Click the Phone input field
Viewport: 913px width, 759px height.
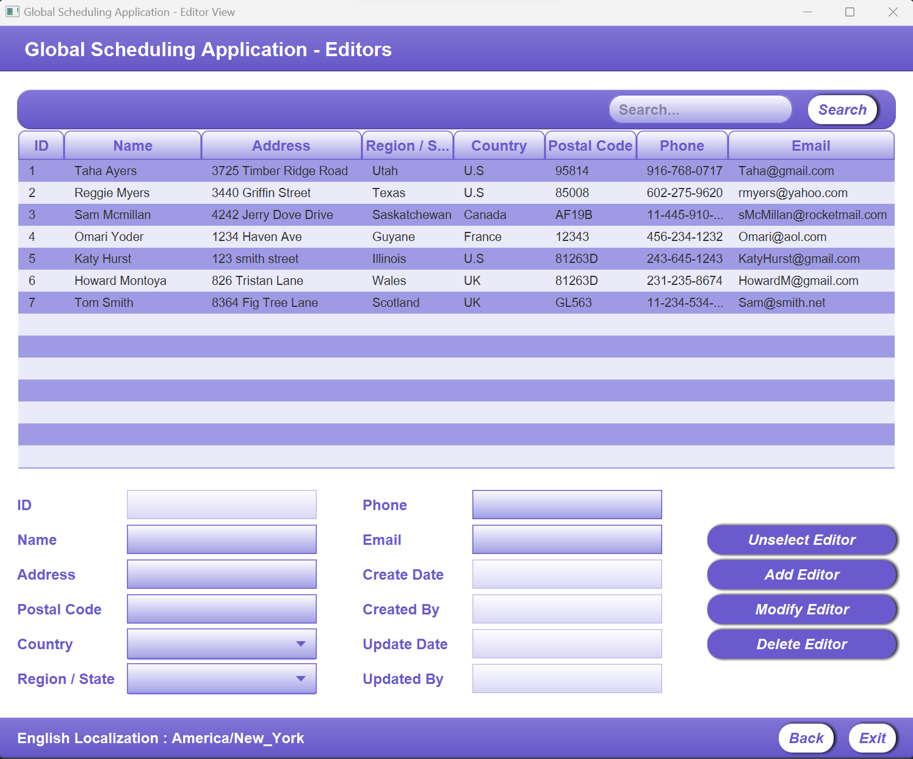coord(566,505)
